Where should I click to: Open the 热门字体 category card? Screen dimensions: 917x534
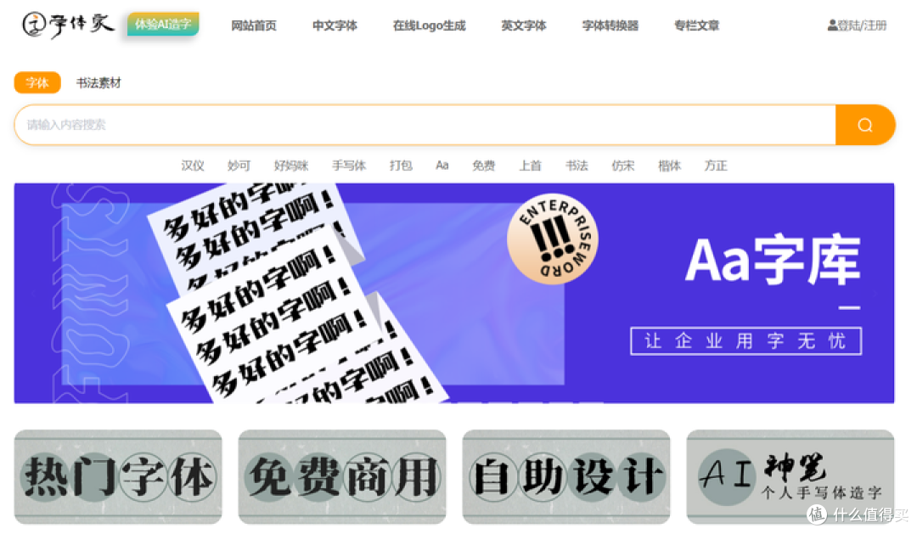coord(118,476)
